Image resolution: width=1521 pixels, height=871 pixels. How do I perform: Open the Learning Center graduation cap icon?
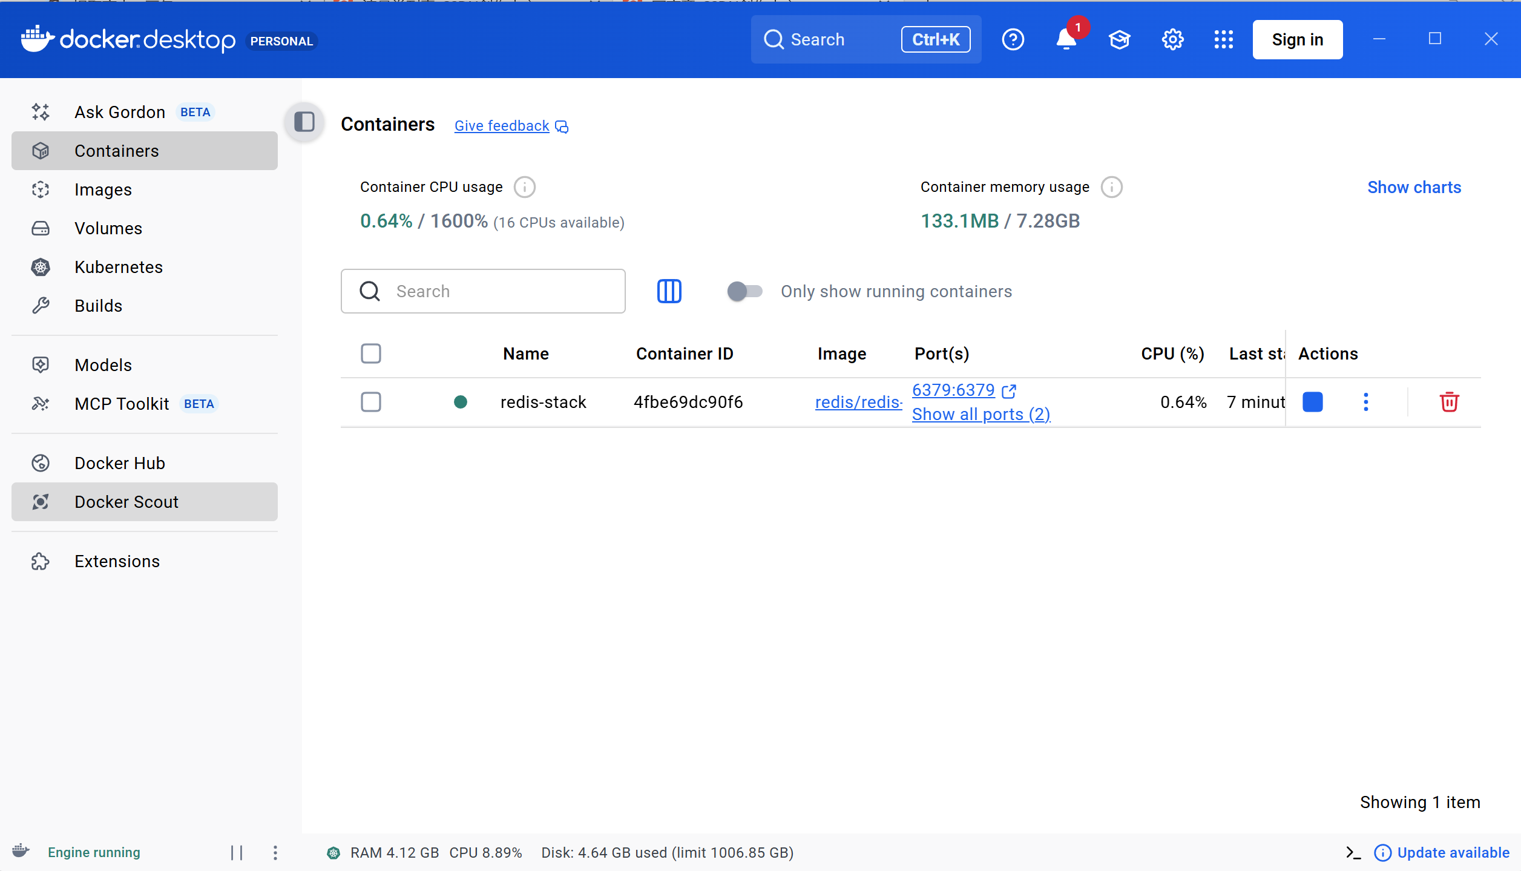[x=1119, y=39]
